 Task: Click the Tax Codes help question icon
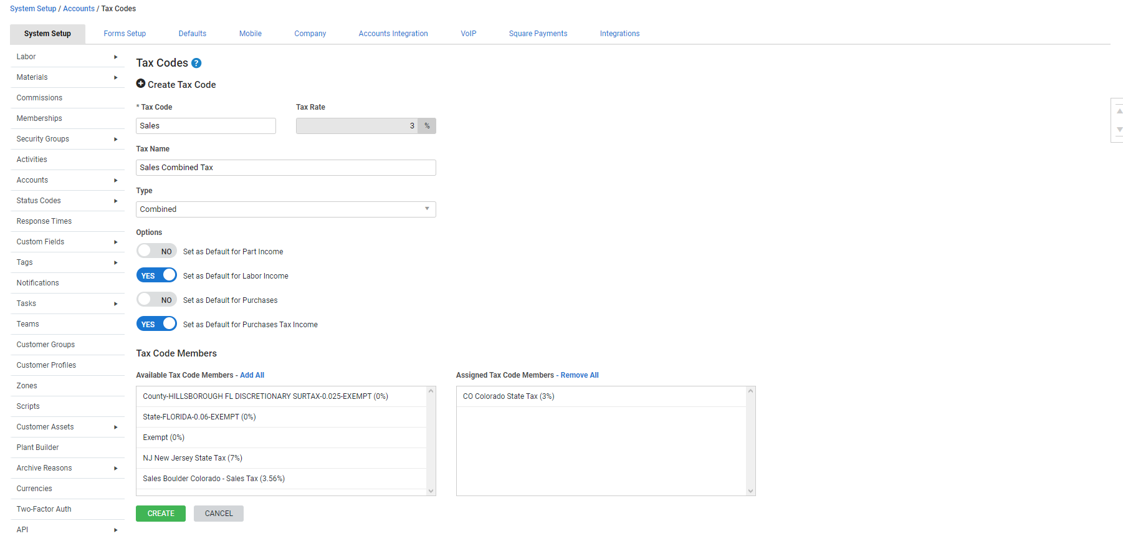point(196,63)
